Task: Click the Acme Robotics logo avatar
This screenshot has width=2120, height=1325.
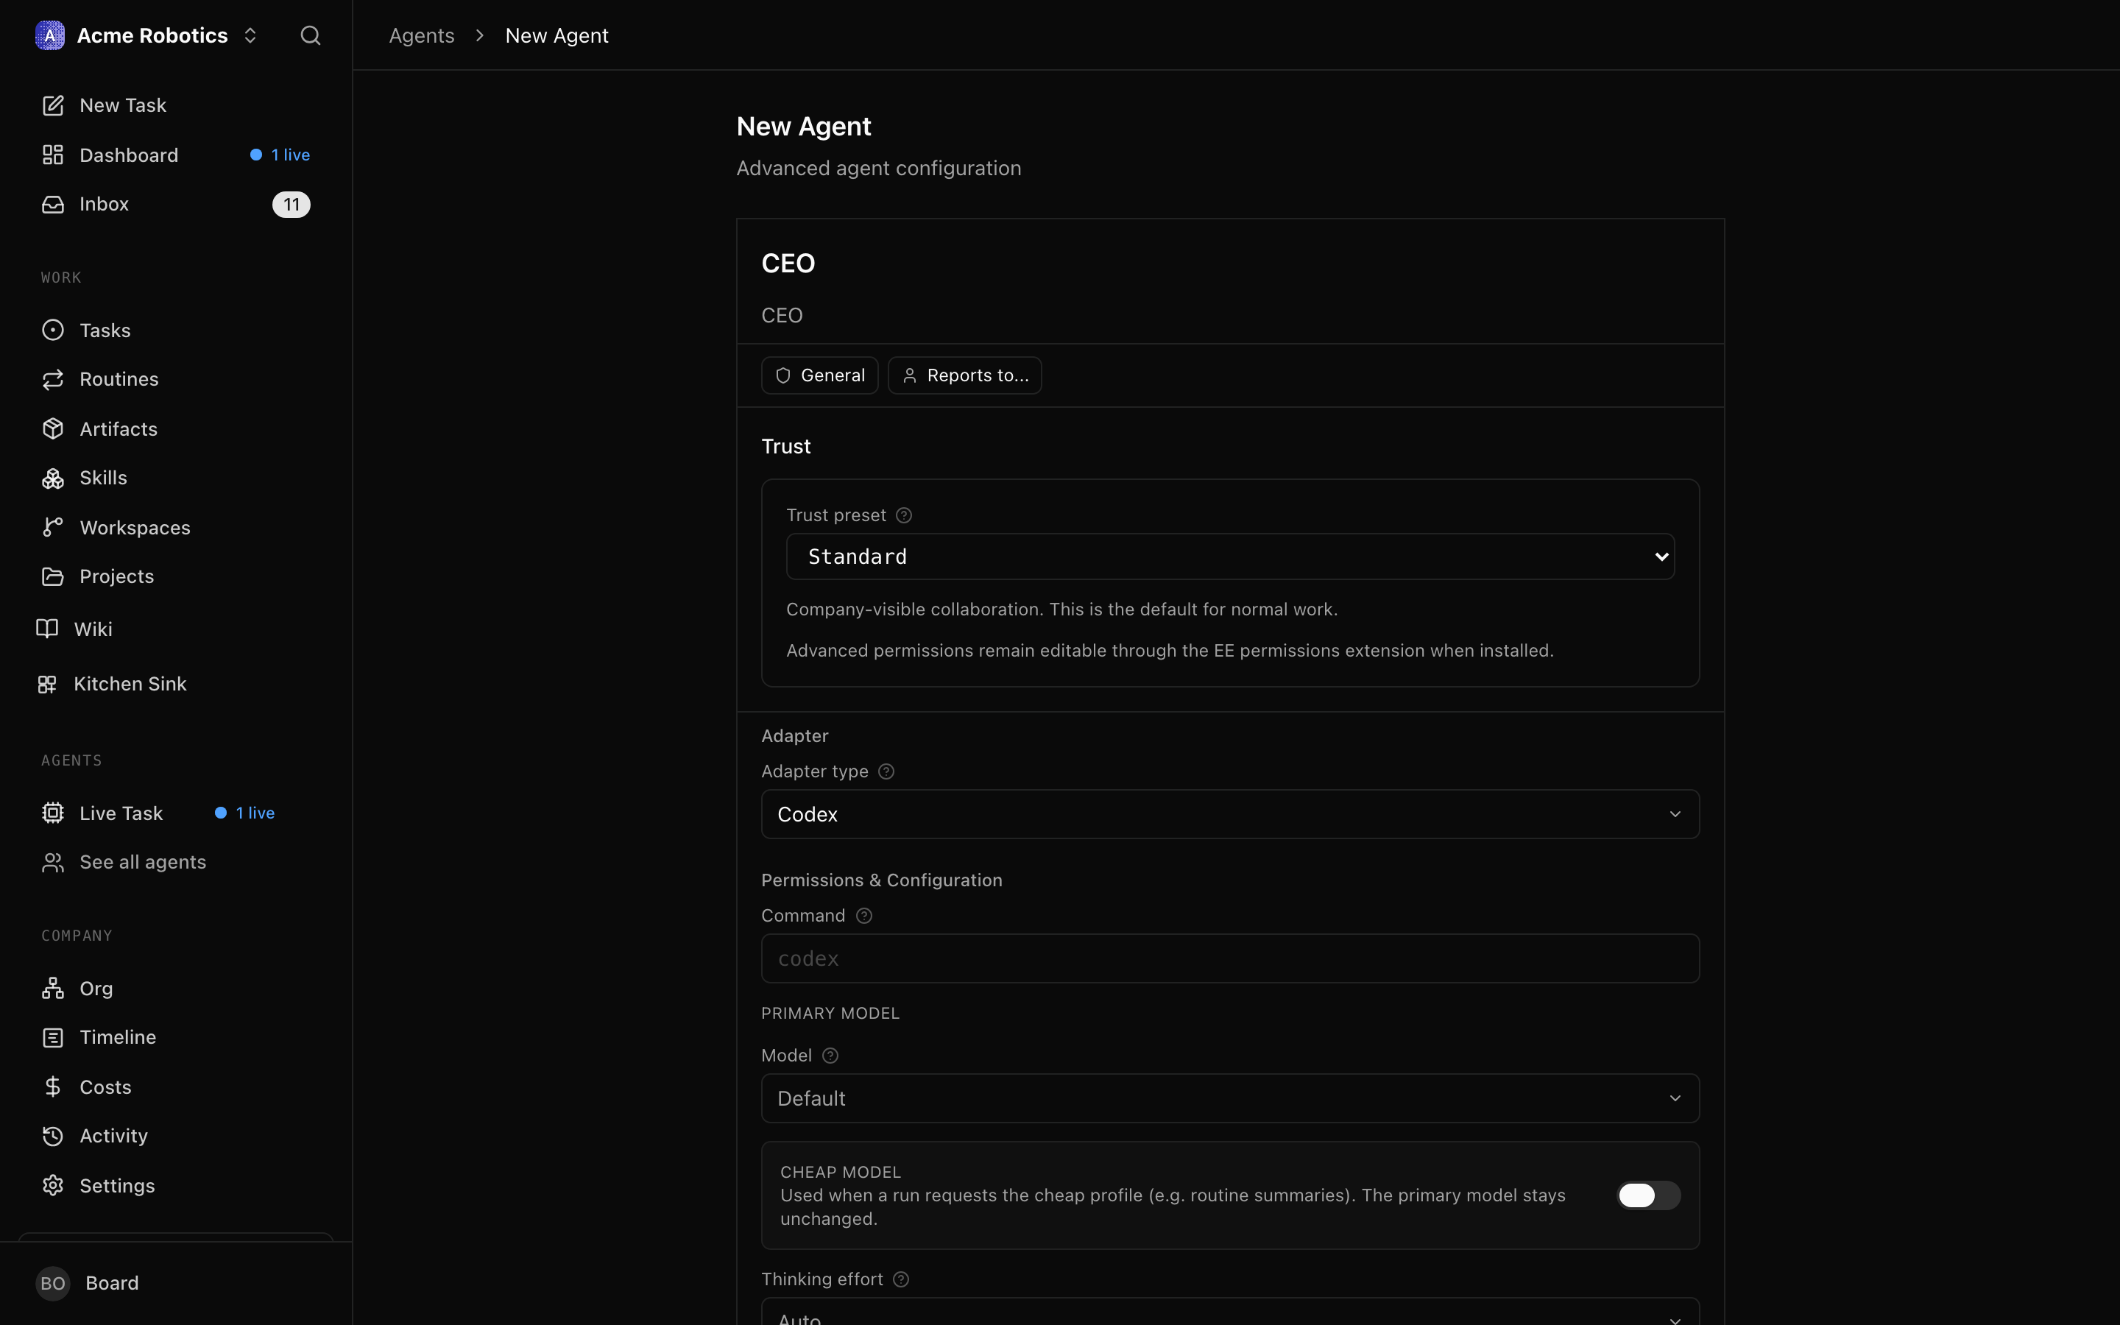Action: coord(50,35)
